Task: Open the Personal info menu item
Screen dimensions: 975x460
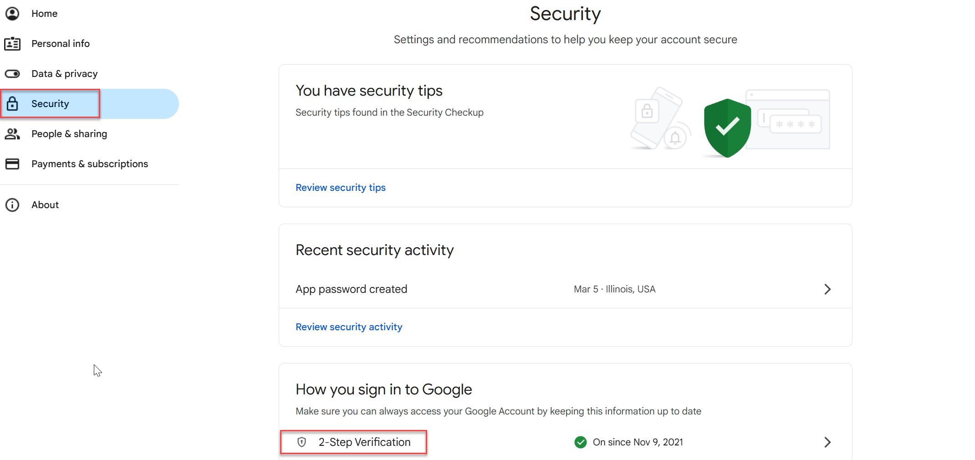Action: (x=61, y=44)
